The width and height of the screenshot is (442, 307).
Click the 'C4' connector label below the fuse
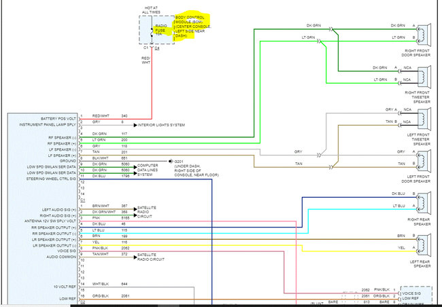pos(157,48)
